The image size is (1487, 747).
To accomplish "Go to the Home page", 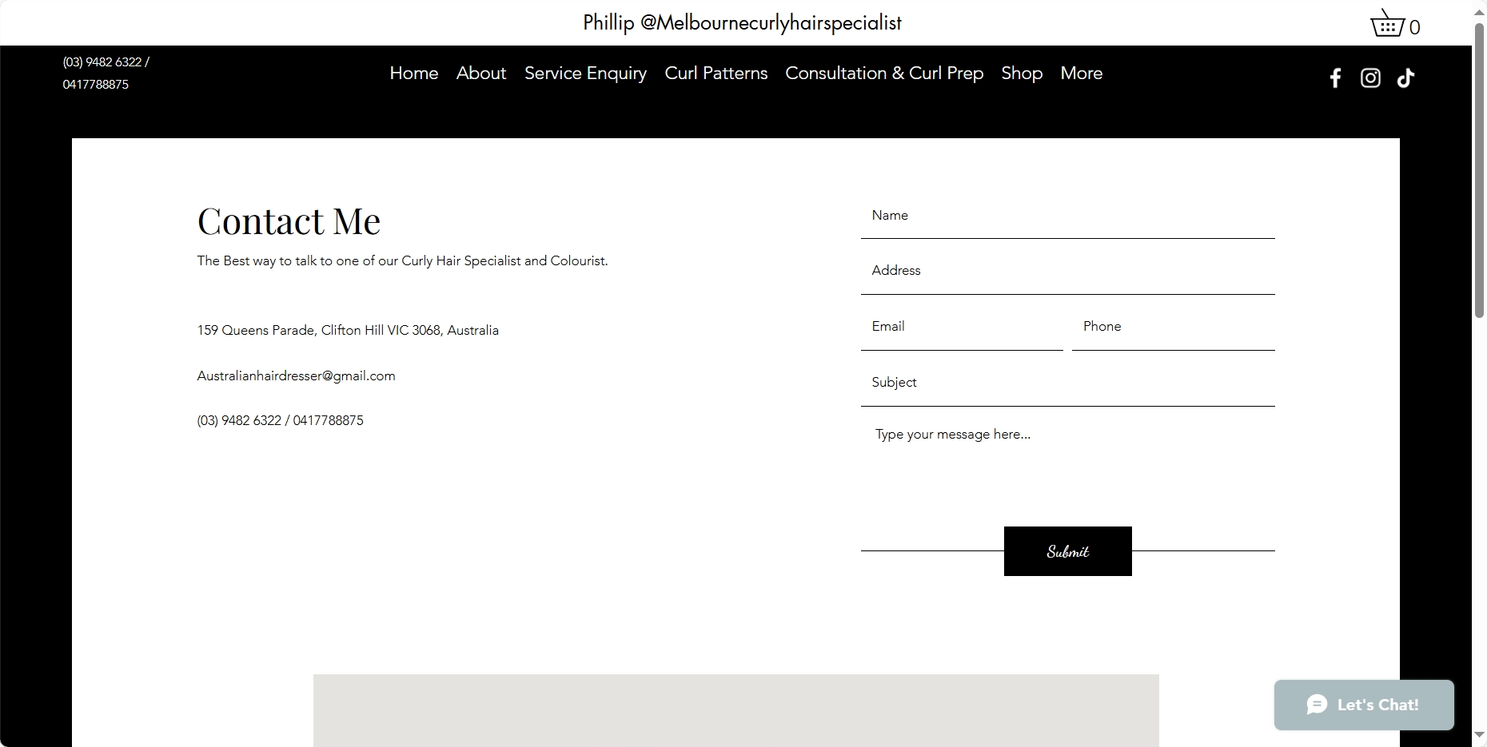I will pyautogui.click(x=413, y=74).
